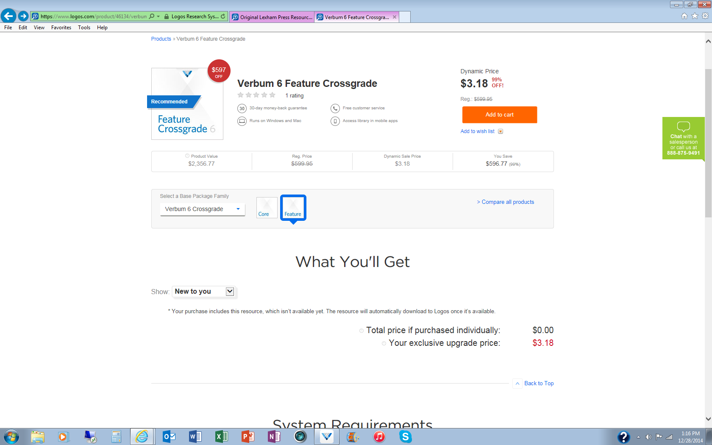712x445 pixels.
Task: Click the Feature Crossgrade 6 product image
Action: point(187,104)
